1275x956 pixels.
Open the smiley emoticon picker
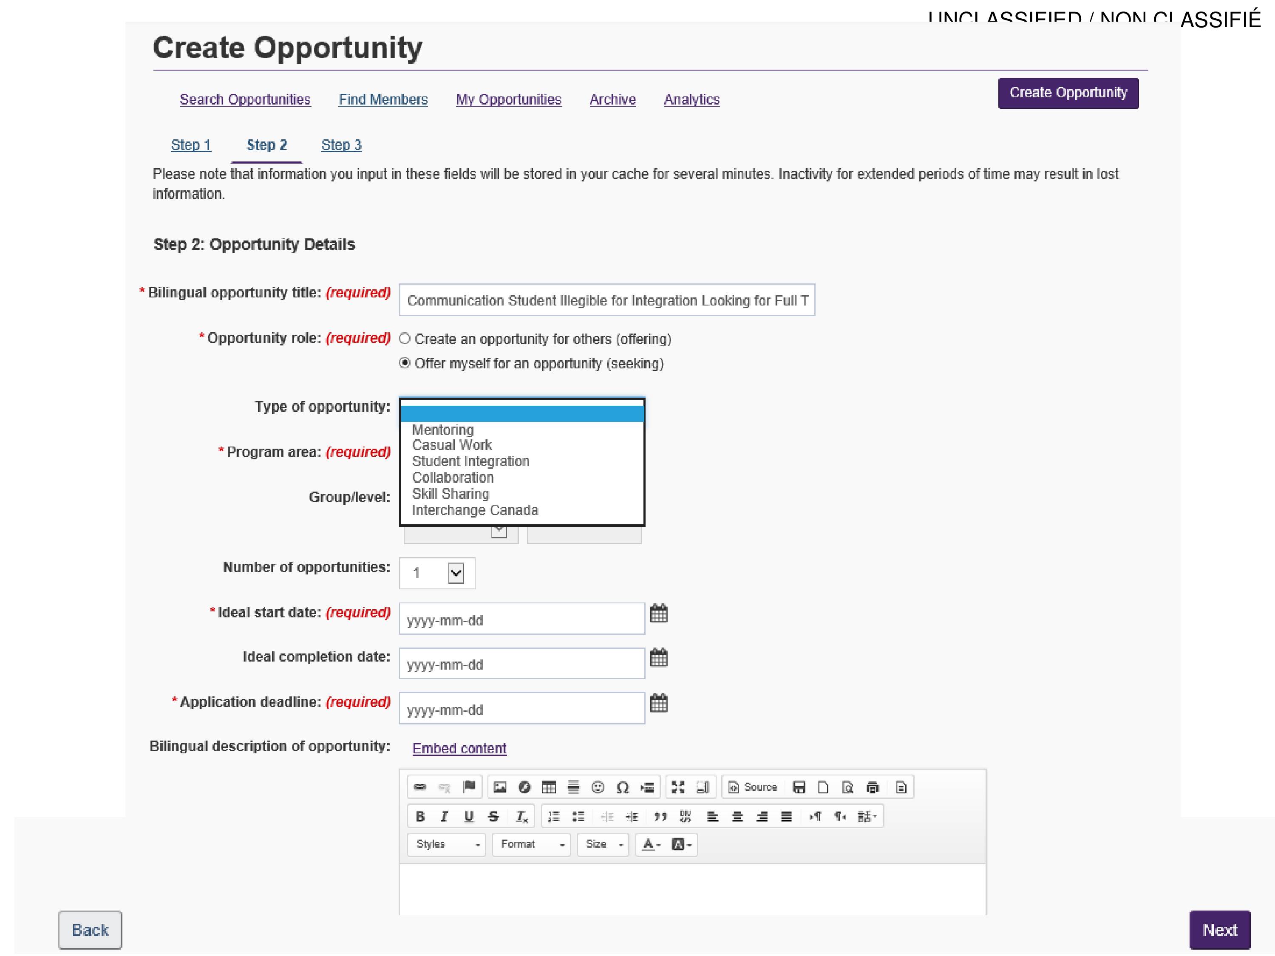pyautogui.click(x=598, y=787)
